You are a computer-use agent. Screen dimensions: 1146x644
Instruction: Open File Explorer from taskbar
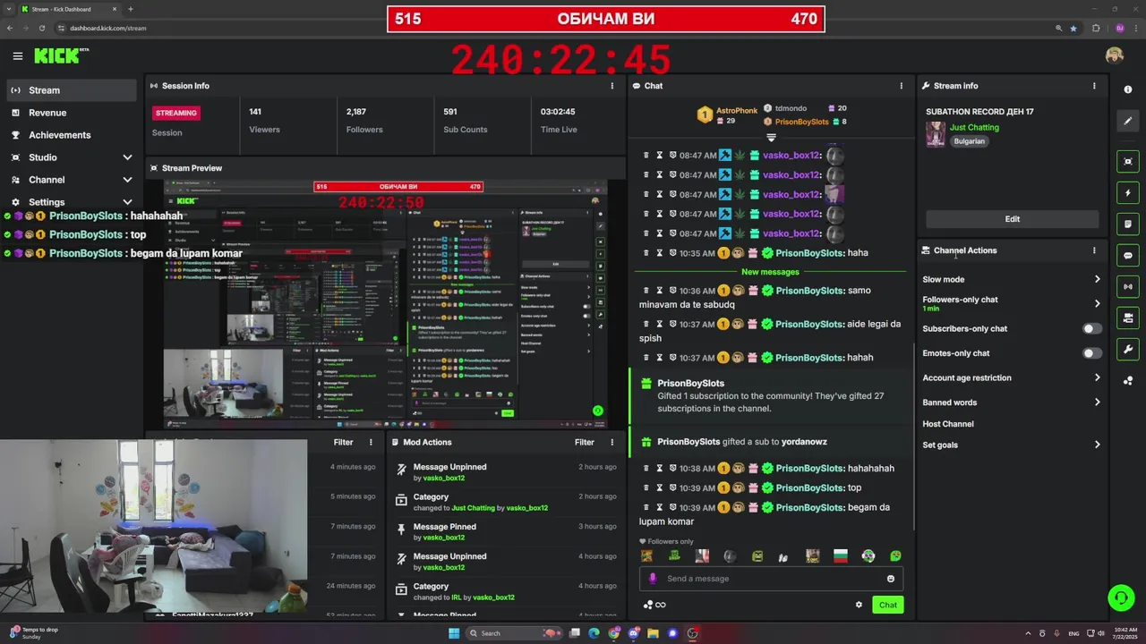pyautogui.click(x=653, y=633)
